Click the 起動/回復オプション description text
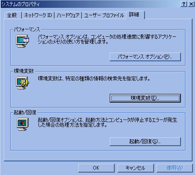195x175 pixels. (x=107, y=122)
